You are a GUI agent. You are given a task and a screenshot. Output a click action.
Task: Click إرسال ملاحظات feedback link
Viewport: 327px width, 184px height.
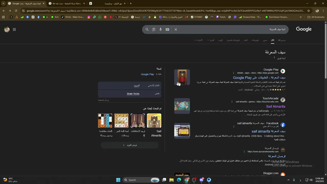click(x=103, y=100)
